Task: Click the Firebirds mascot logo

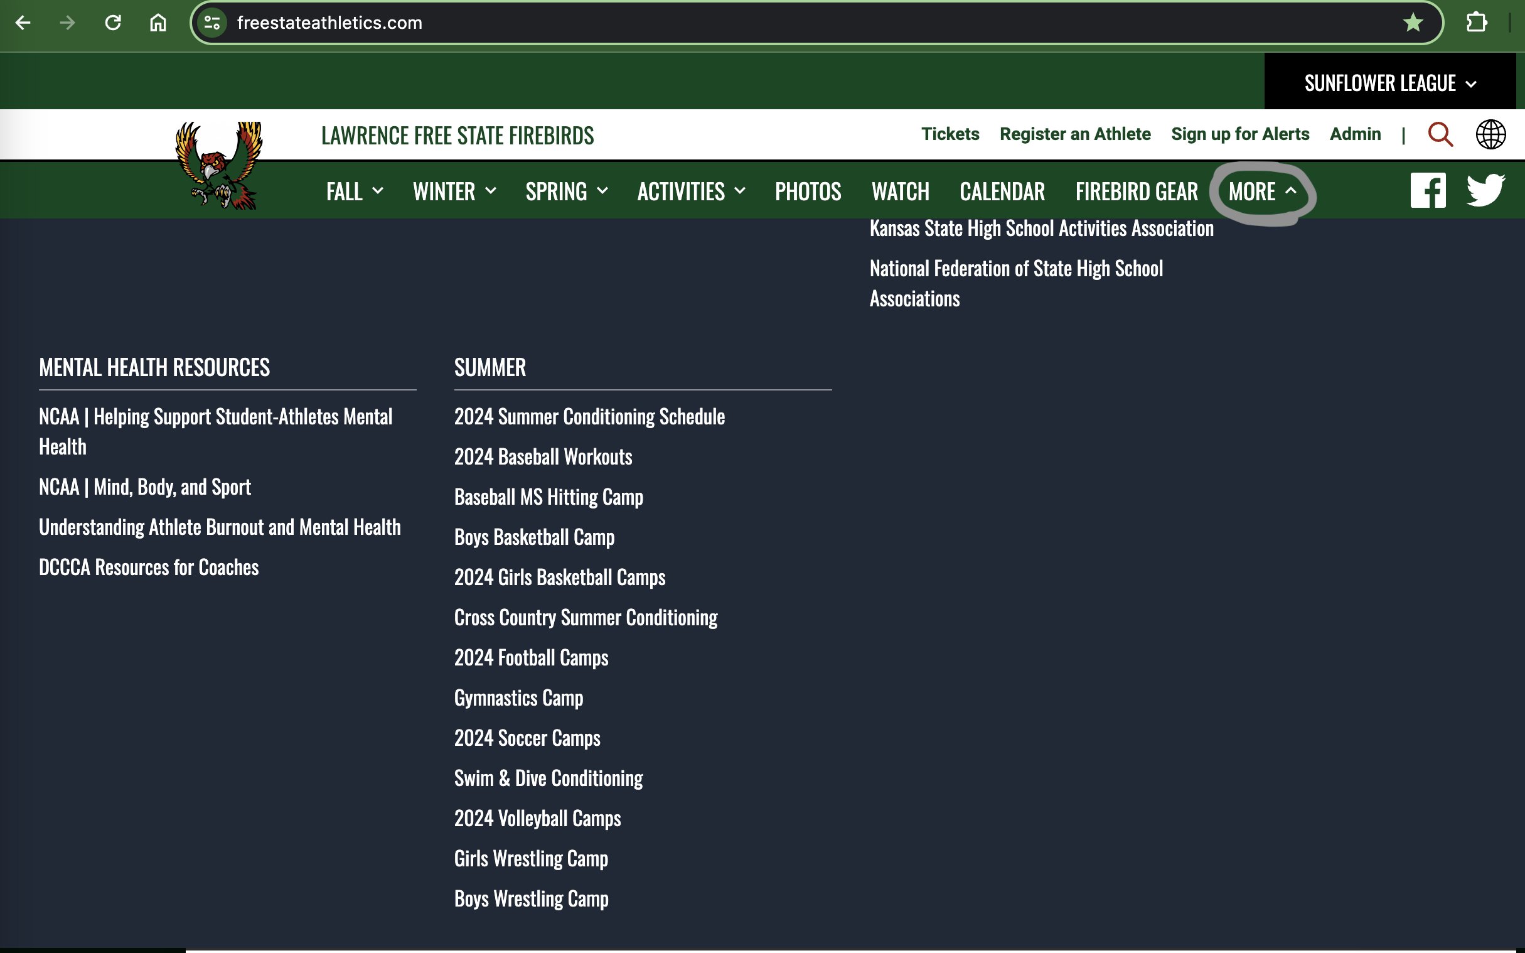Action: point(218,165)
